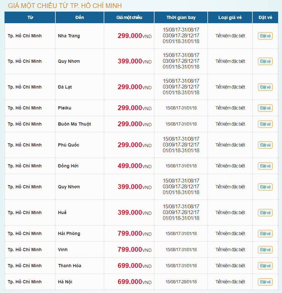282x293 pixels.
Task: Book the flight to Đà Lạt
Action: [265, 87]
